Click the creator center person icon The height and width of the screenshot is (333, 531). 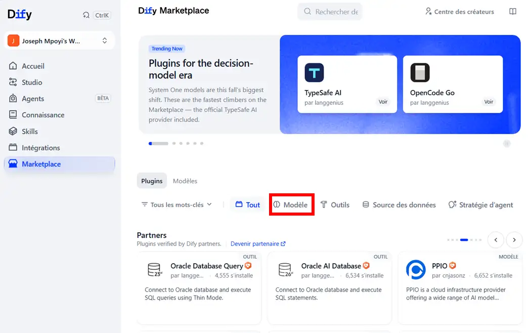tap(428, 11)
